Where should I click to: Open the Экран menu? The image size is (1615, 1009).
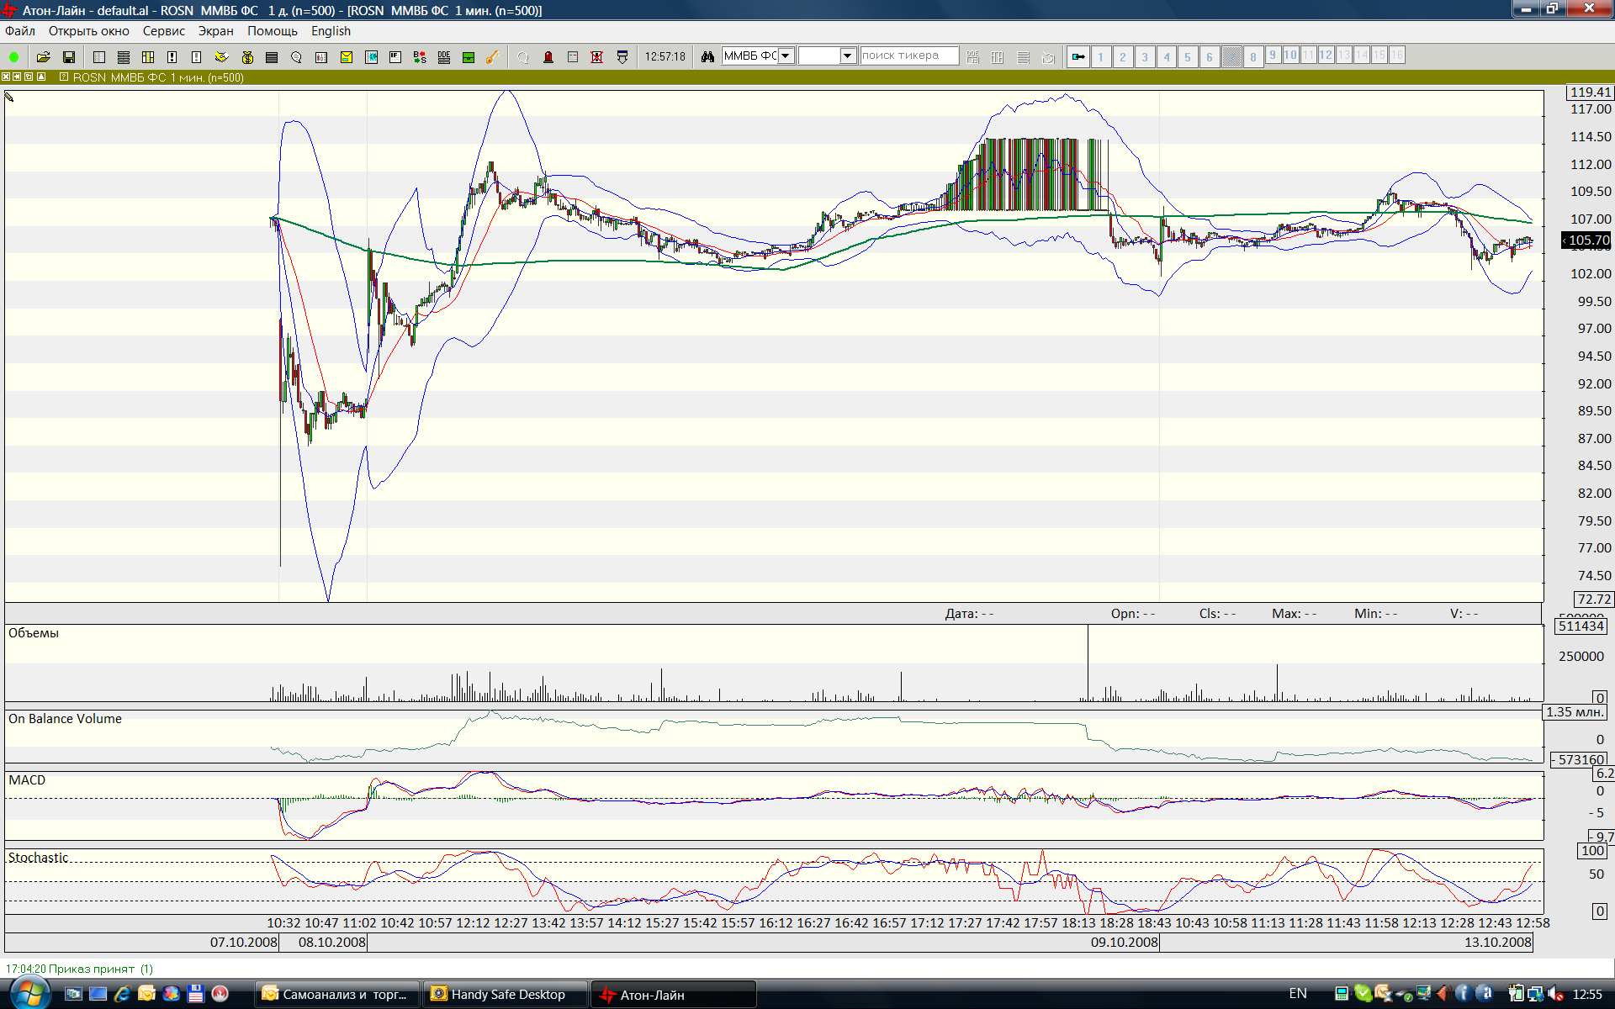click(x=216, y=31)
